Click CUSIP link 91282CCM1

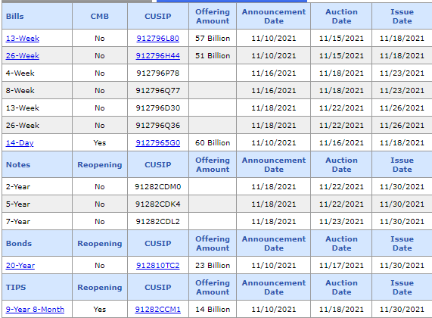(158, 309)
